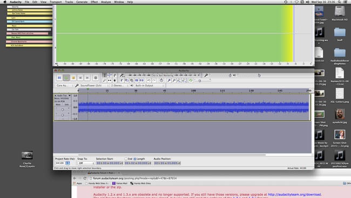The image size is (351, 198).
Task: Adjust the track pan slider
Action: [x=63, y=115]
